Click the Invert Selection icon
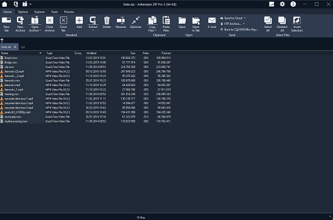333x220 pixels. point(297,21)
